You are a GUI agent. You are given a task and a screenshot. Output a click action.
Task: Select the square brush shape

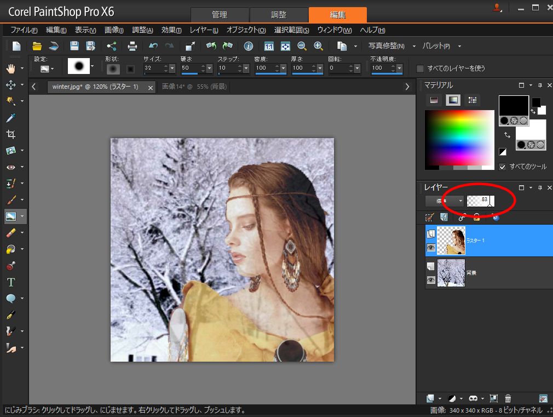(130, 69)
